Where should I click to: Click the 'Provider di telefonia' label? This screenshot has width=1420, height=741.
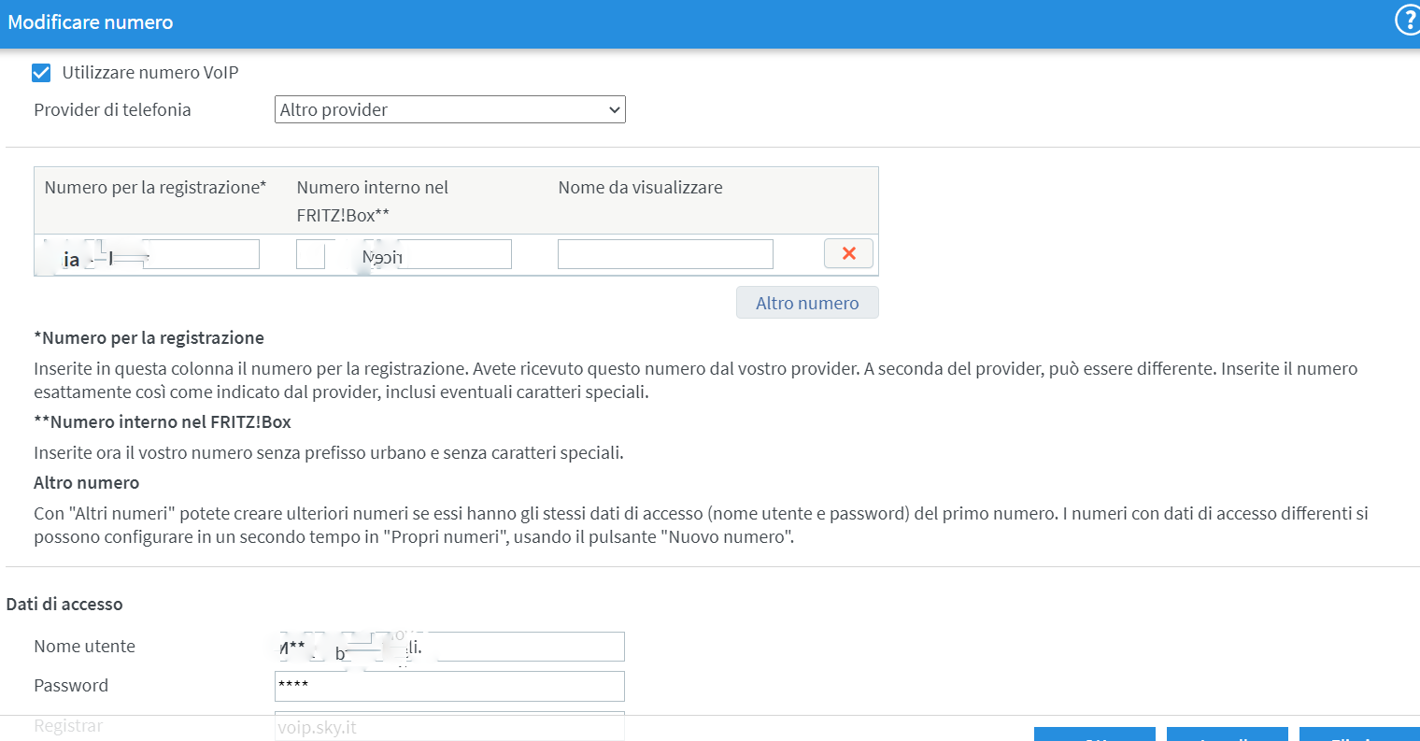[112, 109]
